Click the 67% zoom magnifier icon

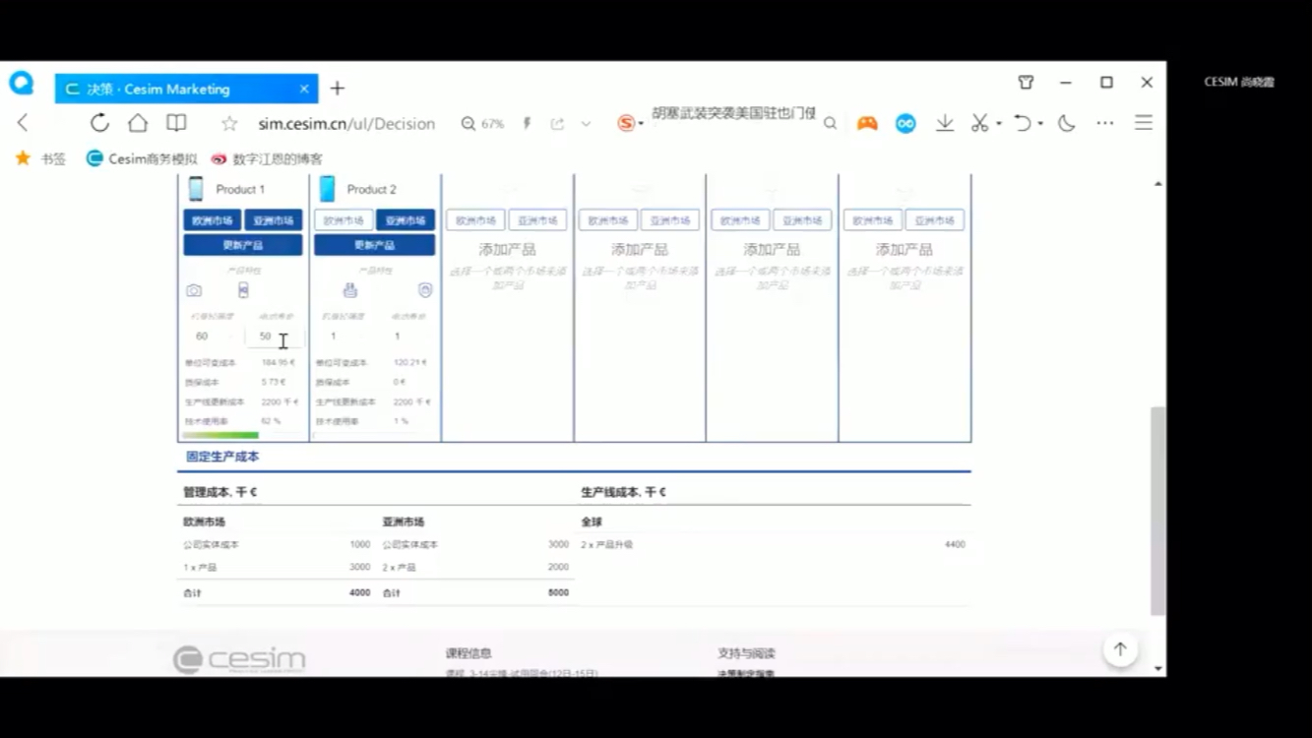(x=469, y=124)
